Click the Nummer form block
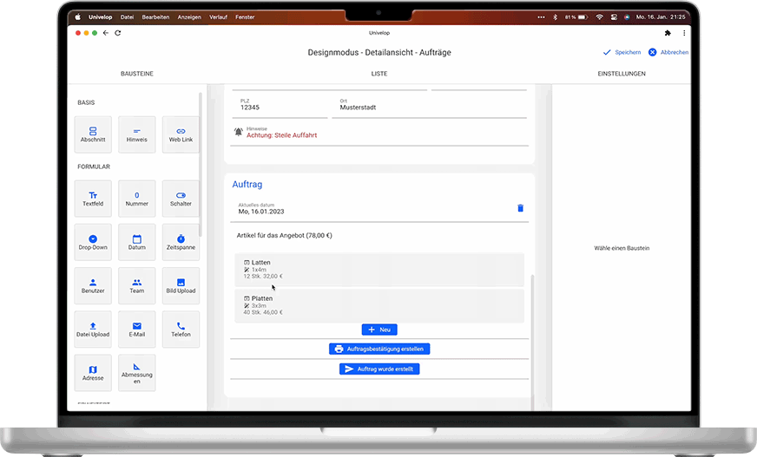Viewport: 757px width, 457px height. 136,199
